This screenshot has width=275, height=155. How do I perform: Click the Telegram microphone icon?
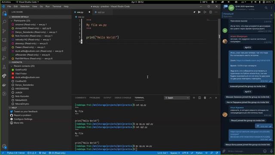coord(271,151)
